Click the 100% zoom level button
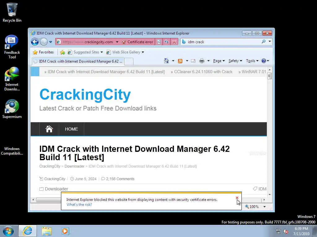Viewport: 317px width, 237px height. tap(252, 207)
